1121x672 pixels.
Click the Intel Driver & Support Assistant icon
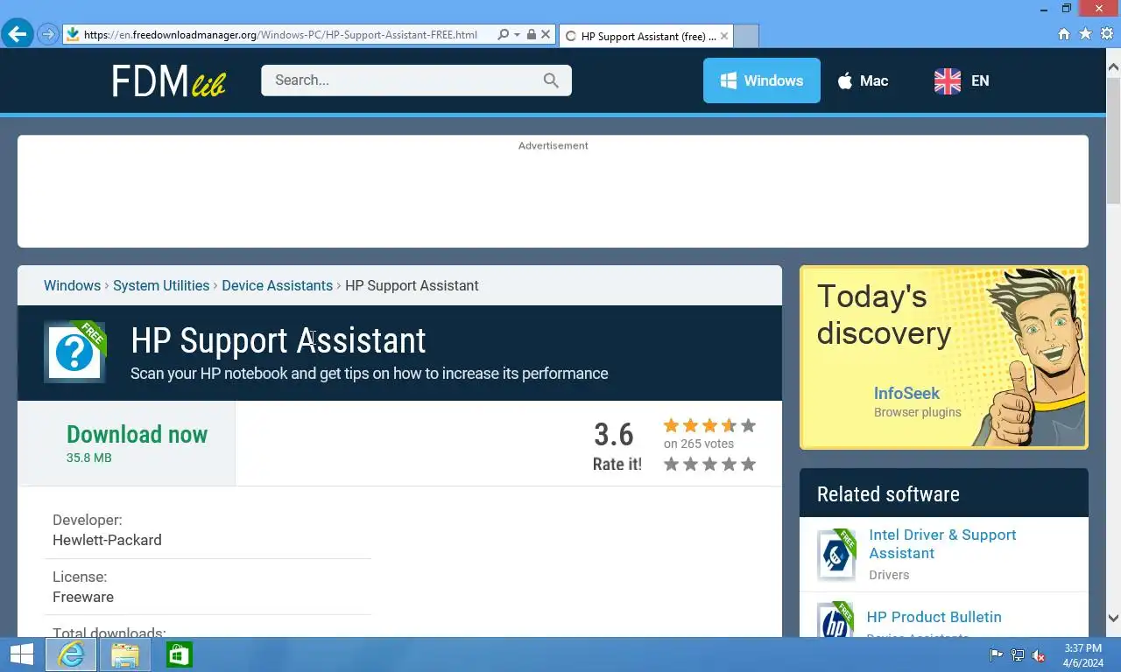(836, 555)
